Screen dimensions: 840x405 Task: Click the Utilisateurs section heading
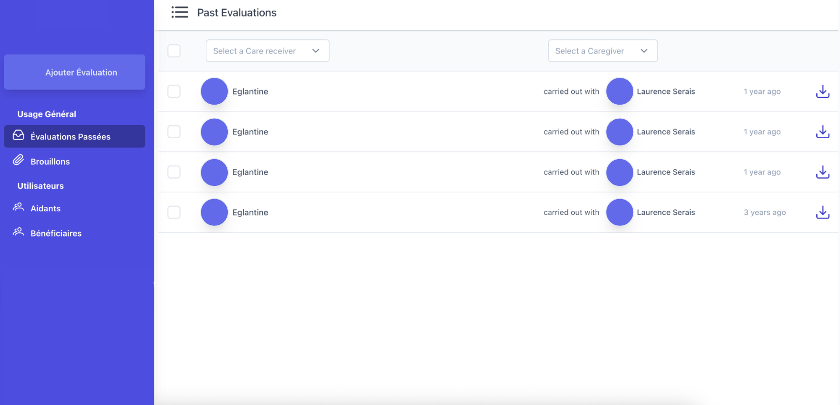[40, 186]
